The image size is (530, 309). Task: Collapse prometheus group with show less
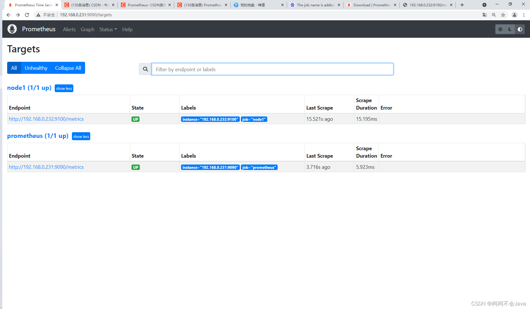(81, 136)
